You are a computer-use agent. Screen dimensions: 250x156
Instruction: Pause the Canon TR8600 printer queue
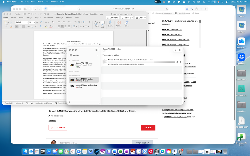click(x=180, y=50)
